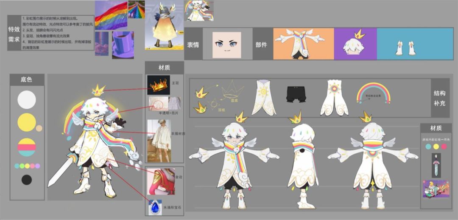Click the 表情 label
The width and height of the screenshot is (458, 220).
pos(193,44)
